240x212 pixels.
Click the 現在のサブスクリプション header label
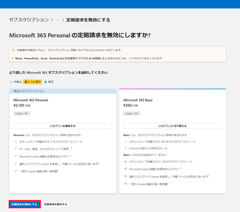coord(29,91)
